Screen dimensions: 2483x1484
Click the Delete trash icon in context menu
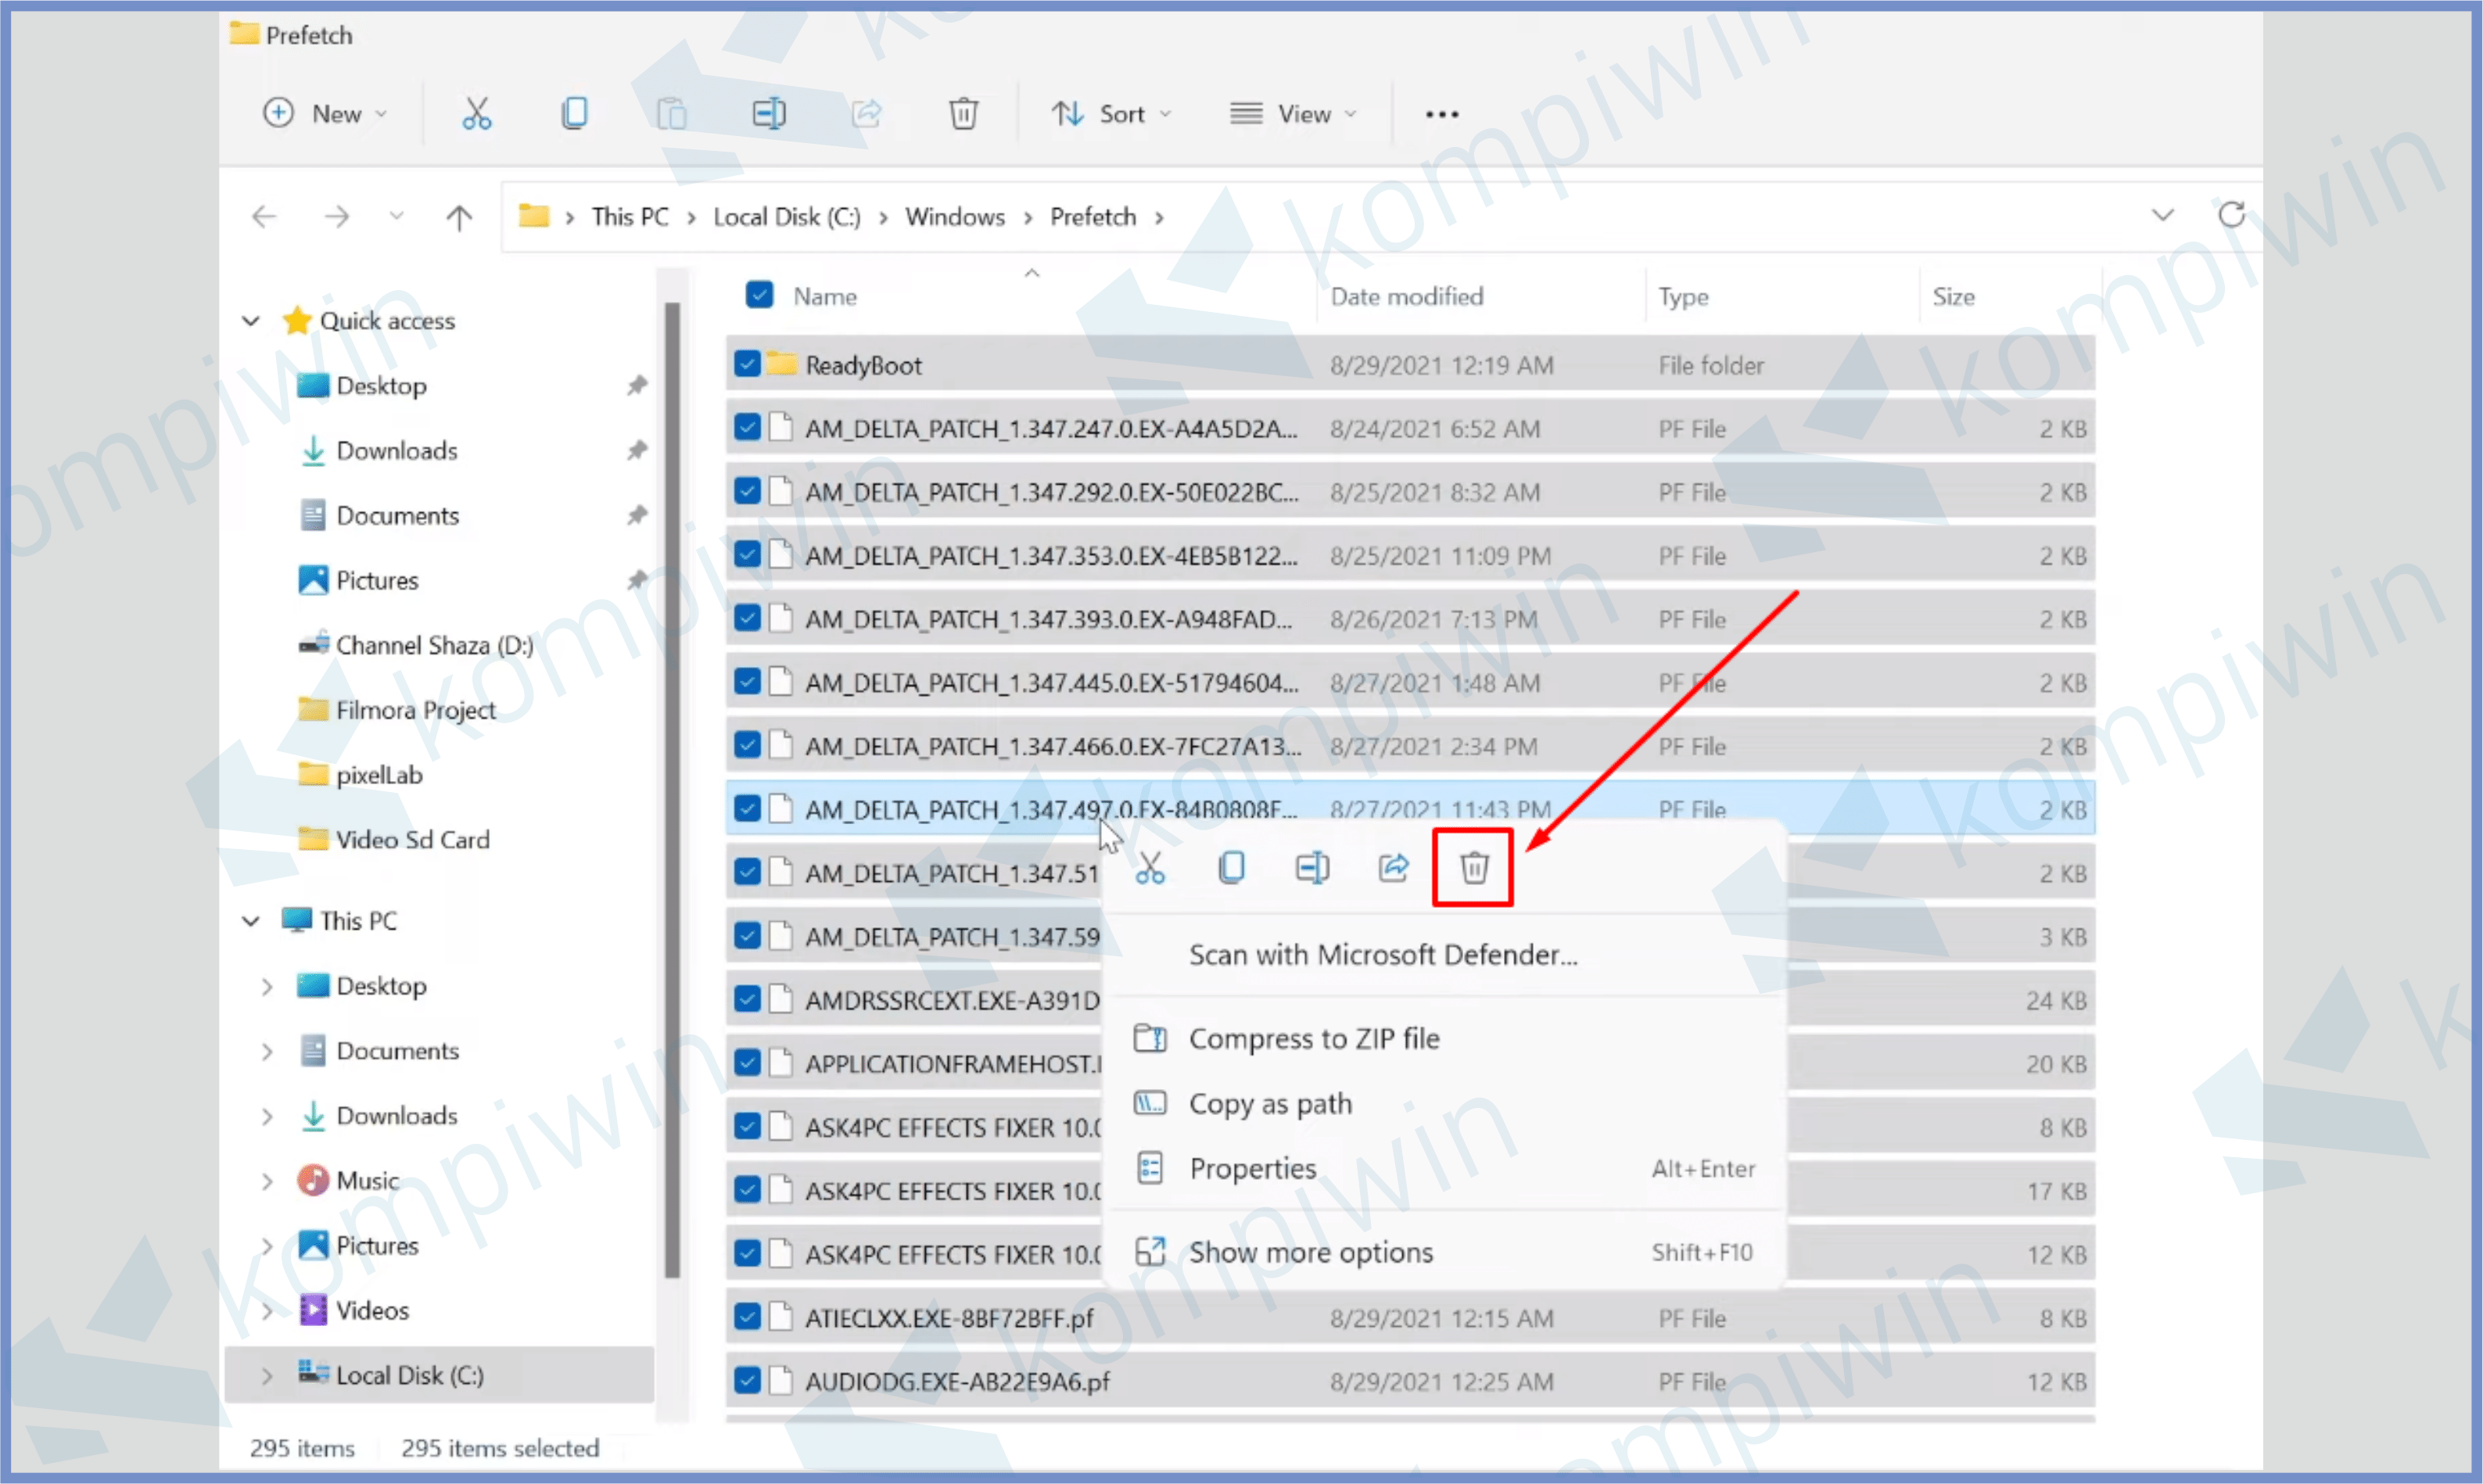pyautogui.click(x=1473, y=867)
